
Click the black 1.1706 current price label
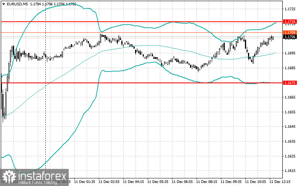(x=290, y=37)
